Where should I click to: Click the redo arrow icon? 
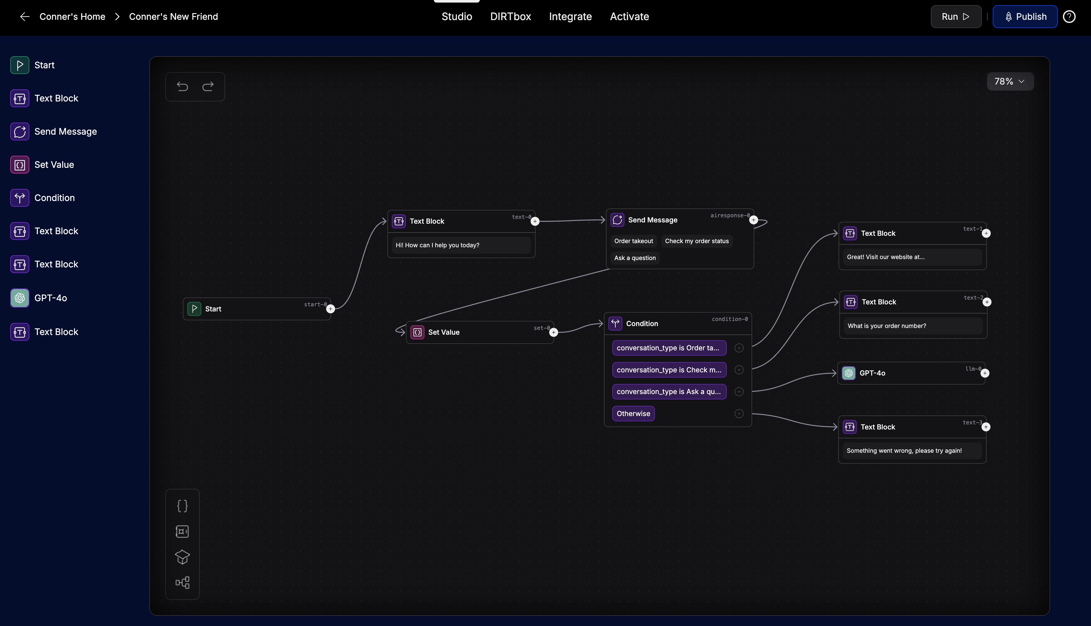click(x=208, y=86)
